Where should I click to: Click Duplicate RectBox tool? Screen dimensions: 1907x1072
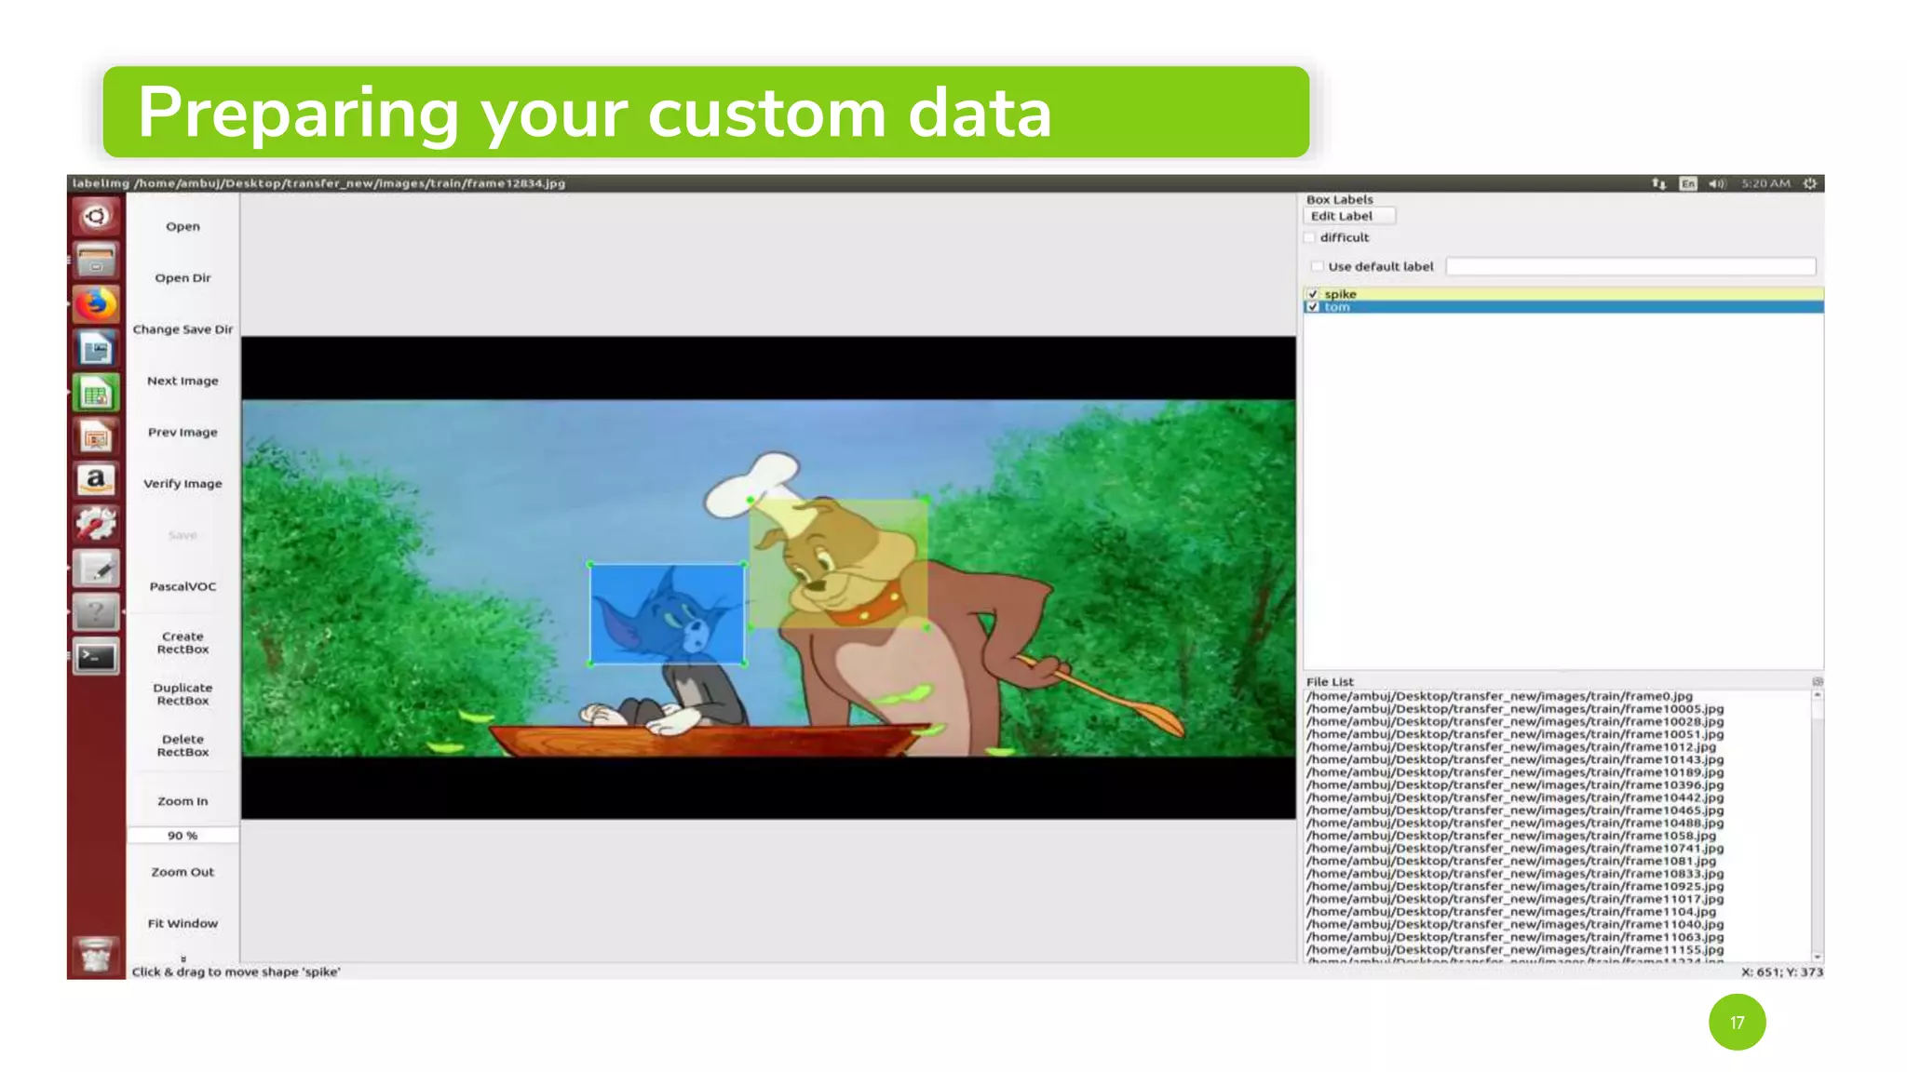pos(183,694)
